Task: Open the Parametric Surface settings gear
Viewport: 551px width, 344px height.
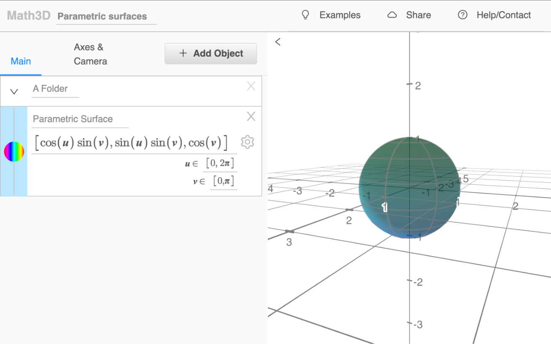Action: coord(247,142)
